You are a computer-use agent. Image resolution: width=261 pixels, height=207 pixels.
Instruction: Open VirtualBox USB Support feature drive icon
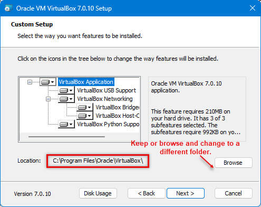[x=66, y=90]
